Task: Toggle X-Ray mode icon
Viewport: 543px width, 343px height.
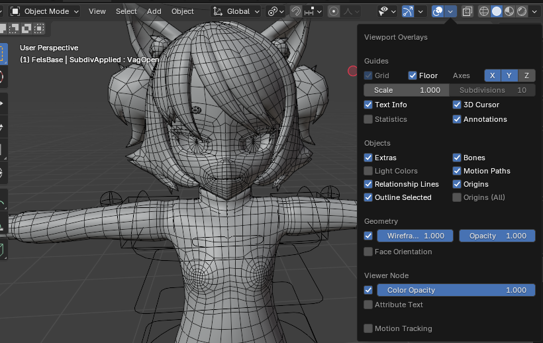Action: [467, 11]
